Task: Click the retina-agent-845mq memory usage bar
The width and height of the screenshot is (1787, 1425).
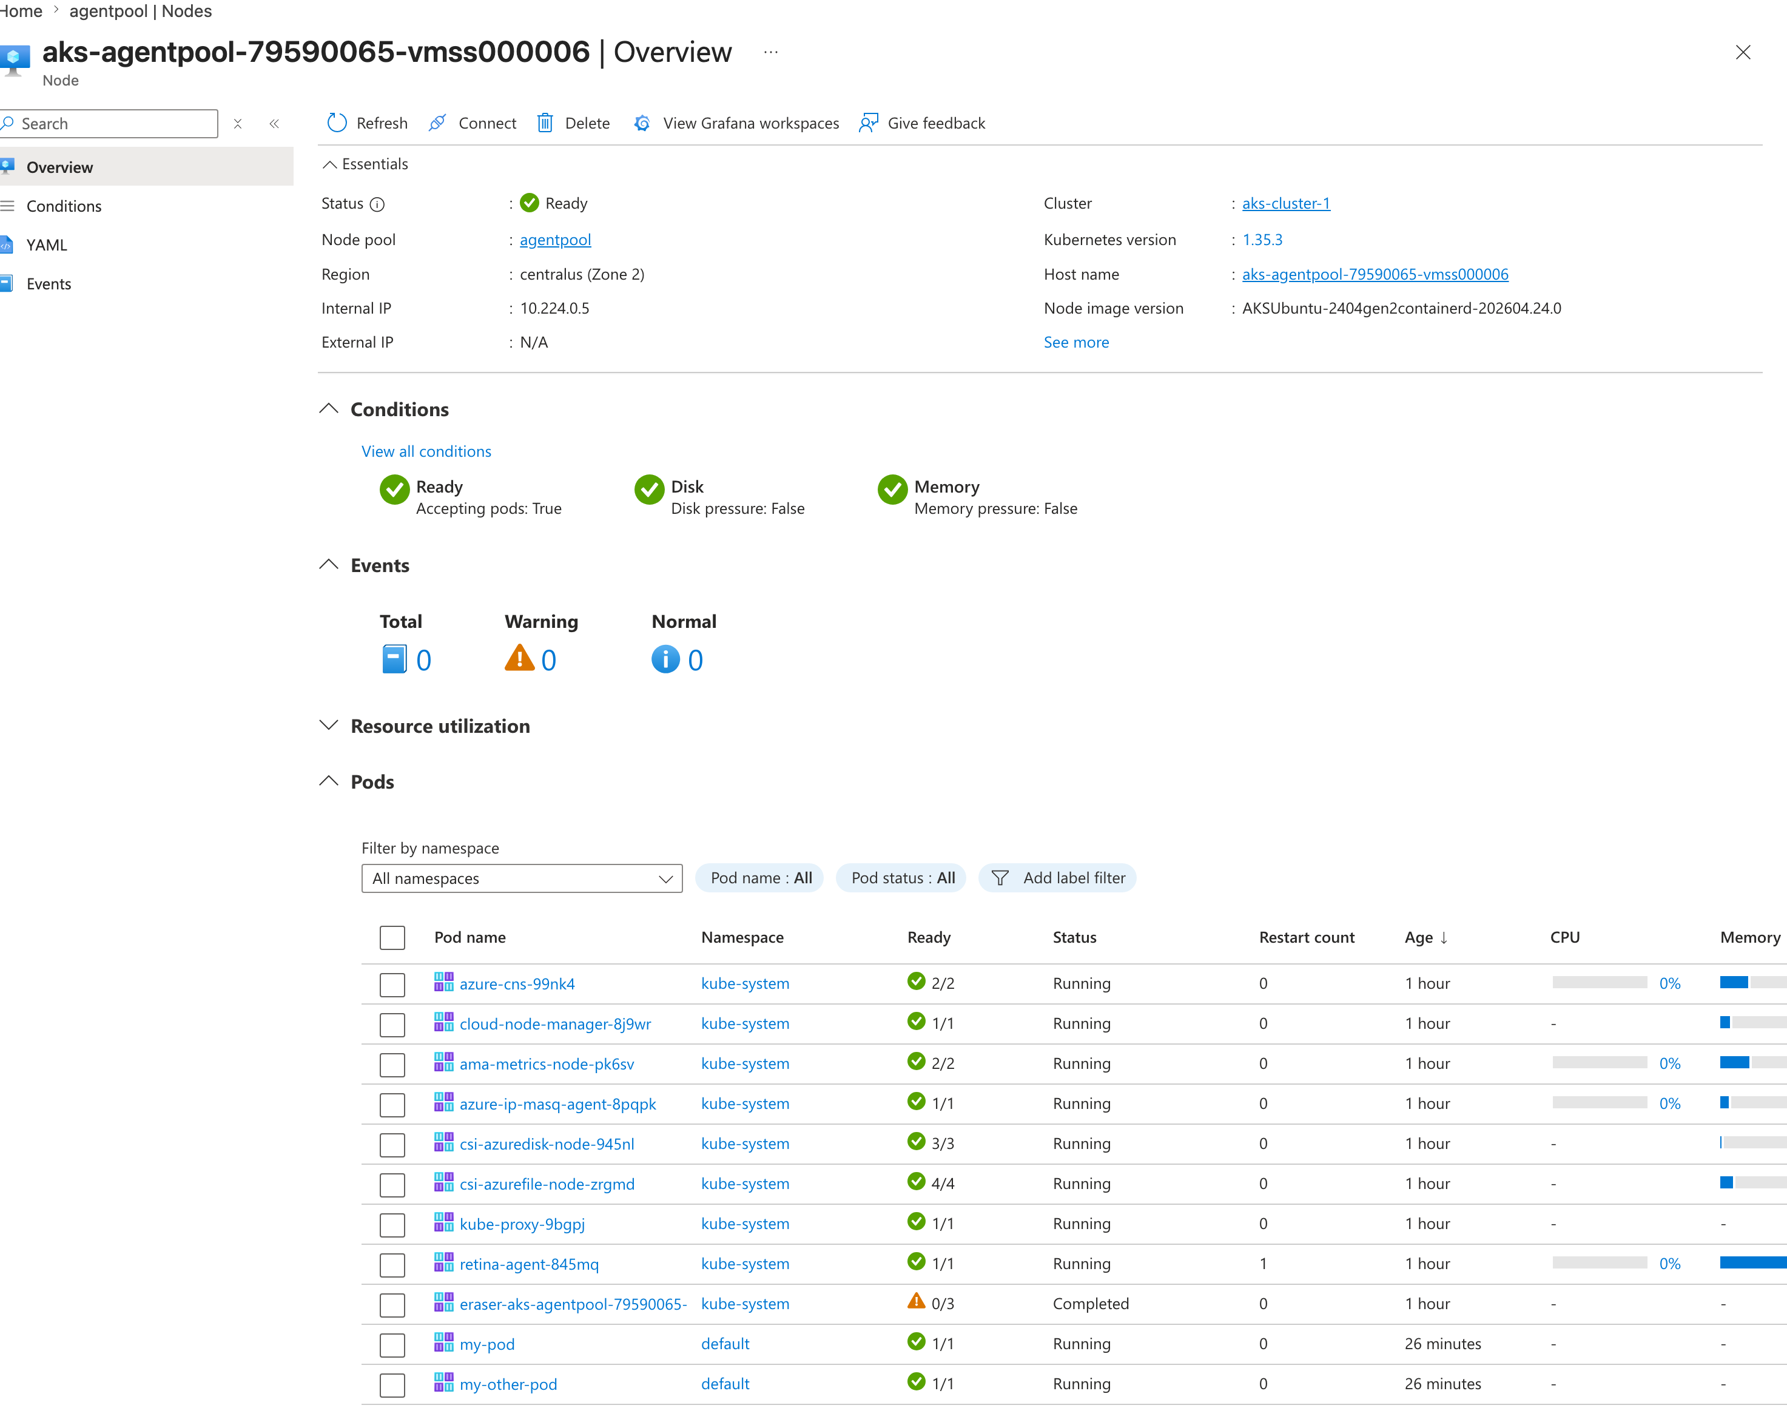Action: pyautogui.click(x=1753, y=1262)
